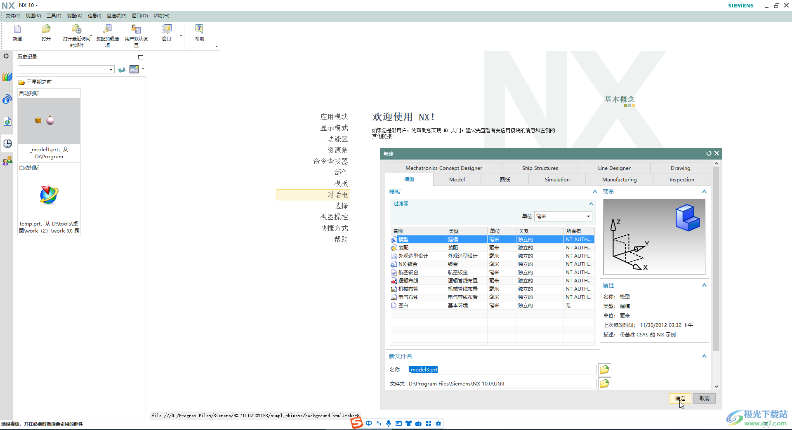Open the 单位 units dropdown
The width and height of the screenshot is (792, 430).
563,216
